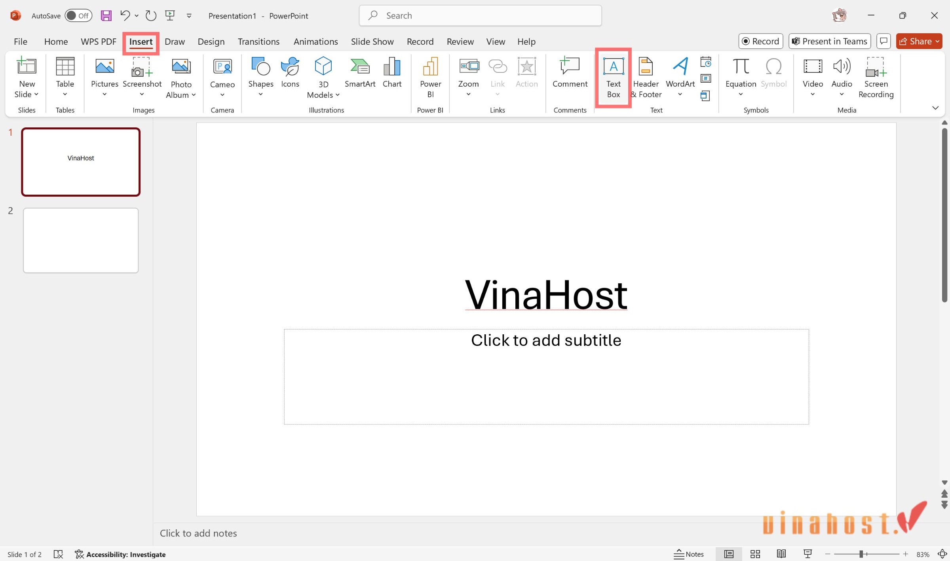Undo the last action
Image resolution: width=950 pixels, height=561 pixels.
[x=125, y=15]
